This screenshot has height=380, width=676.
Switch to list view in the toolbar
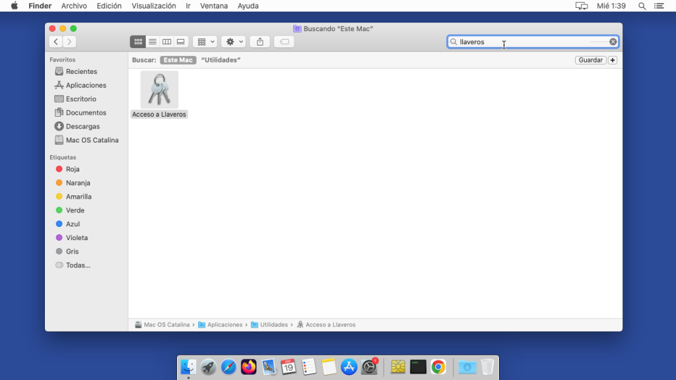tap(152, 42)
